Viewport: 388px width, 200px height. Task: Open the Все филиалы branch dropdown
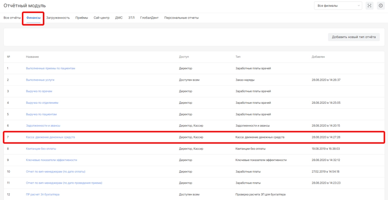[x=338, y=6]
